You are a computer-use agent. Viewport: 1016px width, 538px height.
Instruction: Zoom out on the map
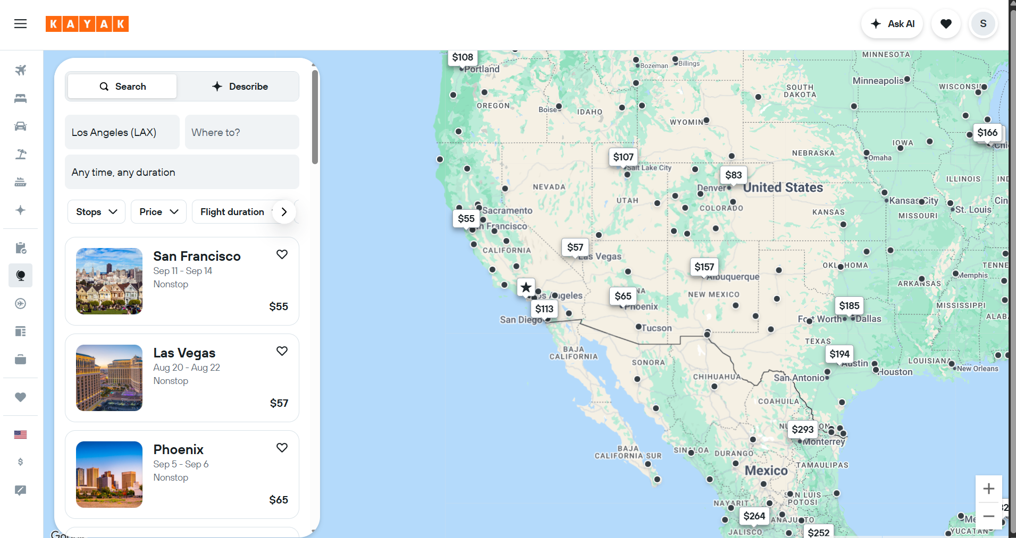point(989,516)
